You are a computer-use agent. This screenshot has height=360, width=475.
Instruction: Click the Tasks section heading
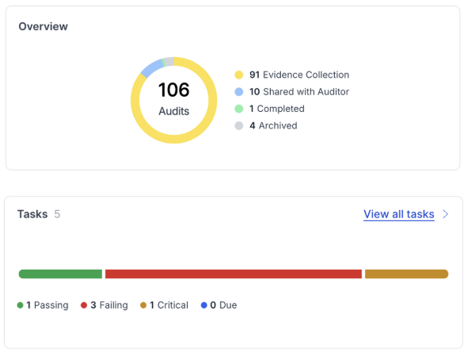pos(32,214)
